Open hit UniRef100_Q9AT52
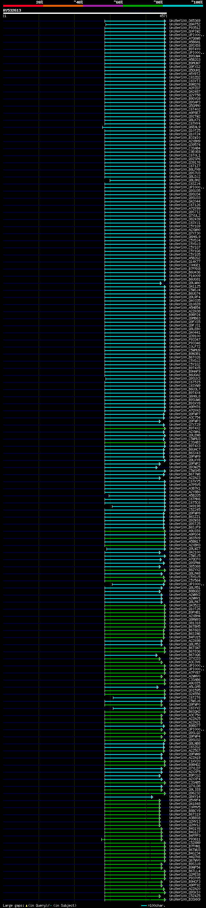 [x=185, y=24]
